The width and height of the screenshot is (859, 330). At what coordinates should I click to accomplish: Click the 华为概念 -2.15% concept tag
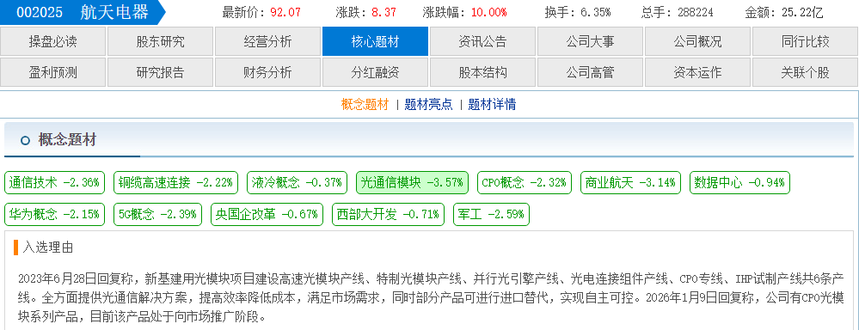coord(54,214)
